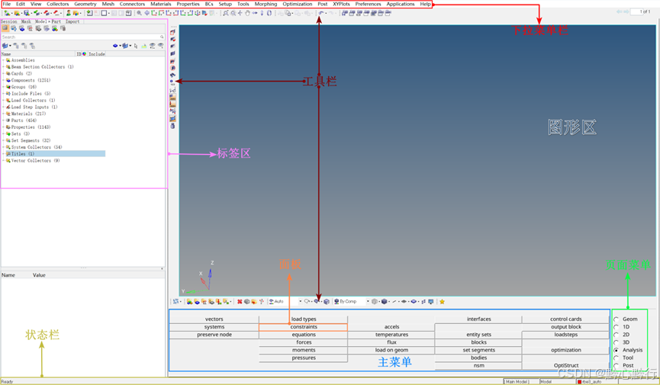The width and height of the screenshot is (660, 385).
Task: Click the top isometric view icon in vertical toolbar
Action: [x=172, y=32]
